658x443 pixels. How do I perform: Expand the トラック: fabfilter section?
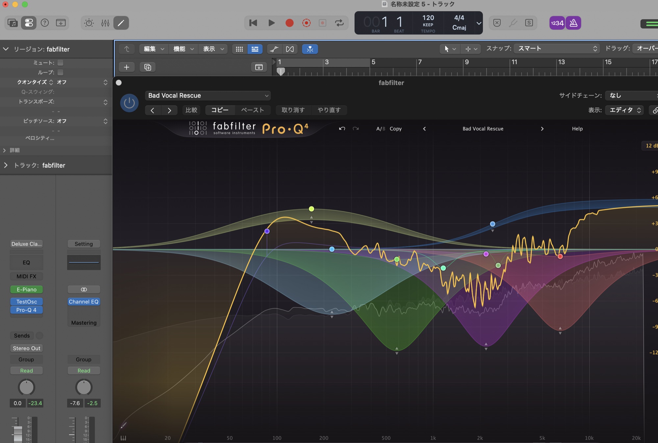[6, 165]
